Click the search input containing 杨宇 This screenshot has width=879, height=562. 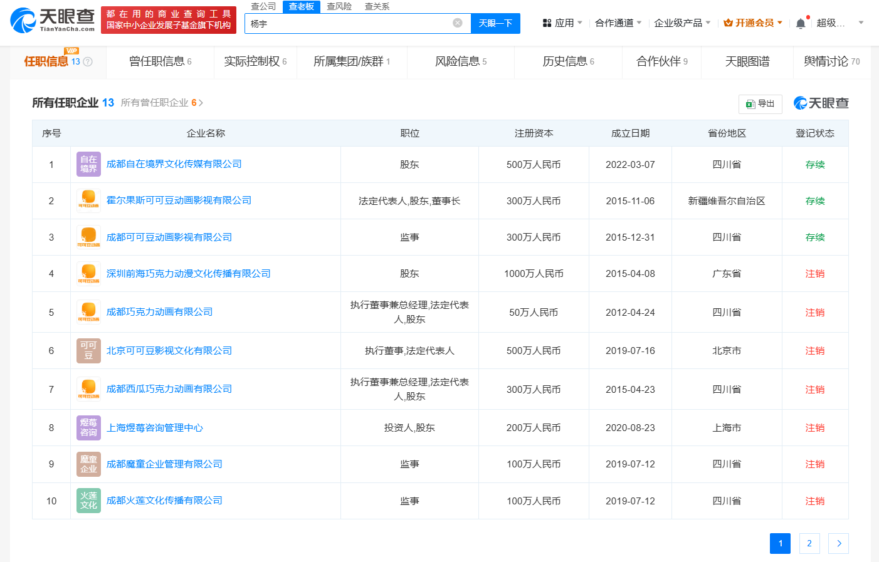click(x=357, y=23)
